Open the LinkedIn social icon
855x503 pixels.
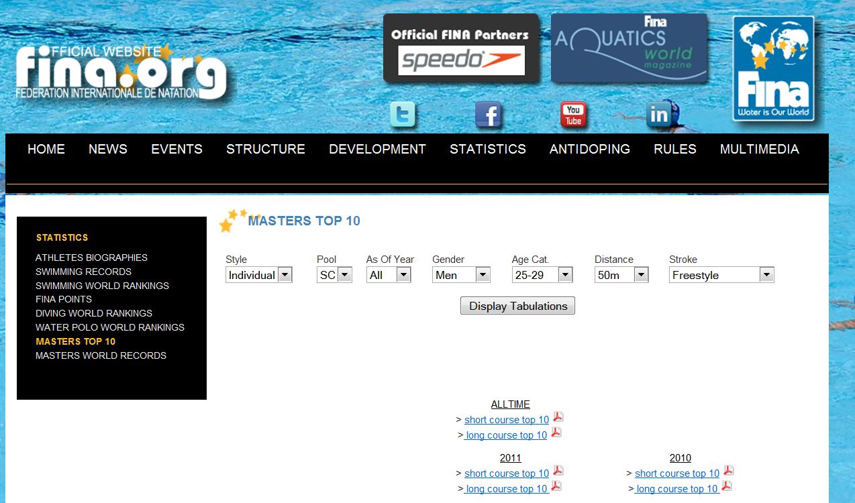pyautogui.click(x=658, y=115)
